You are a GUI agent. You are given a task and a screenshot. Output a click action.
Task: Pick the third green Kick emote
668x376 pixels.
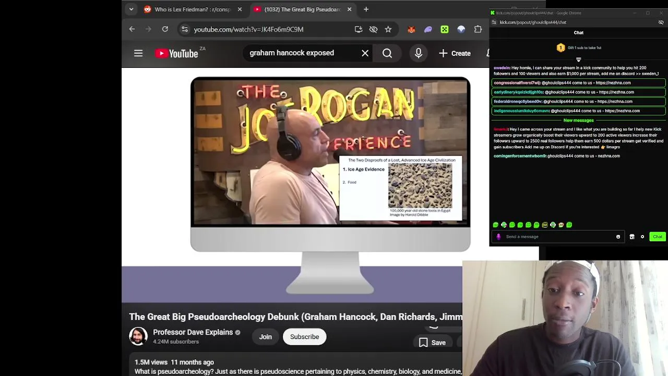click(512, 225)
